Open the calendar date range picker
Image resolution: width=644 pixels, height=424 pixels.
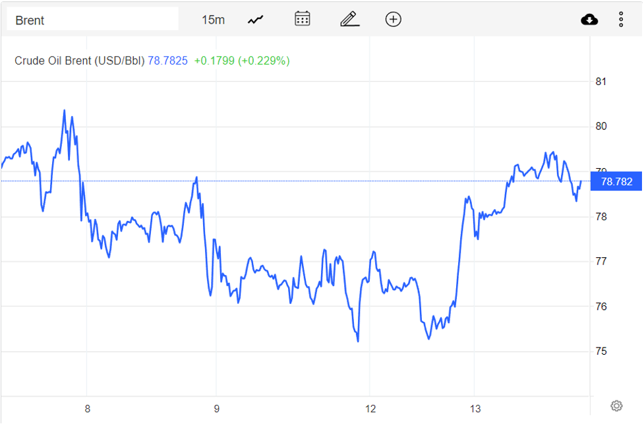pos(303,19)
